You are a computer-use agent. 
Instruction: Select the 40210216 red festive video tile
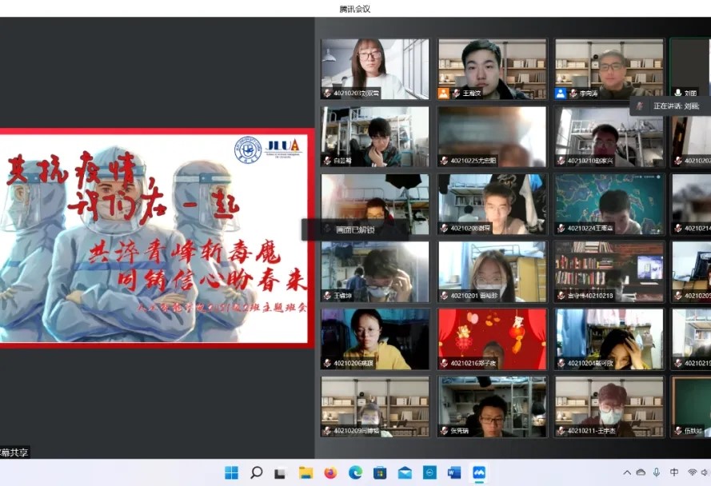(x=492, y=339)
